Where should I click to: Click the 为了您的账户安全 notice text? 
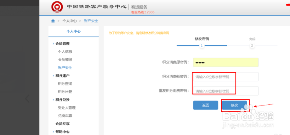point(139,33)
